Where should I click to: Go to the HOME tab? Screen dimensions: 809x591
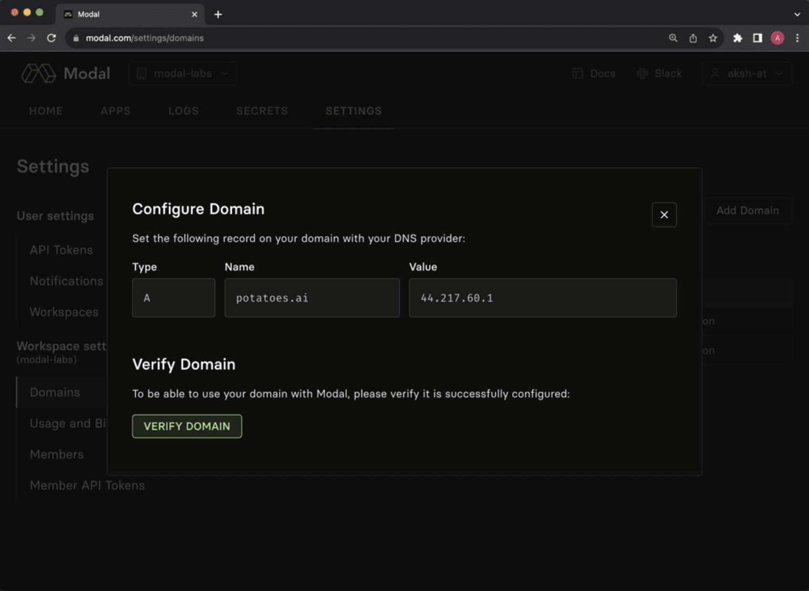[x=46, y=111]
